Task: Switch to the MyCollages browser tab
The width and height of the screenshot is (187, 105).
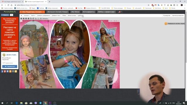Action: click(12, 2)
